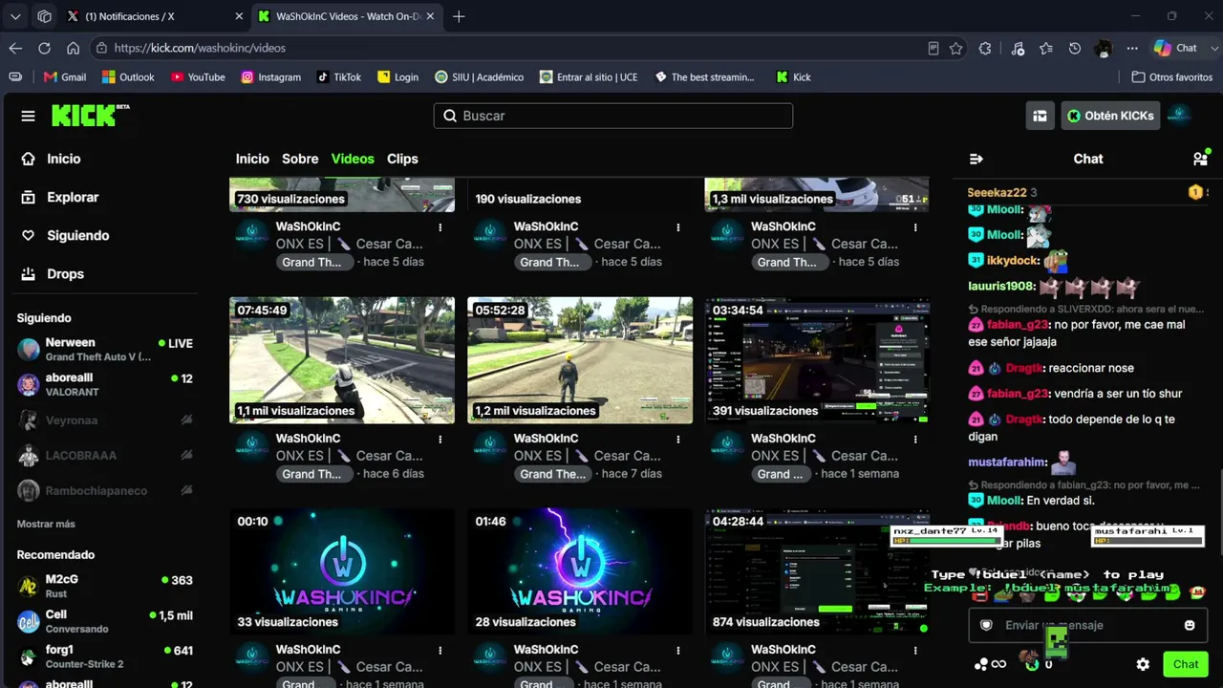The height and width of the screenshot is (688, 1223).
Task: Open the channel points infinity icon
Action: pyautogui.click(x=991, y=664)
